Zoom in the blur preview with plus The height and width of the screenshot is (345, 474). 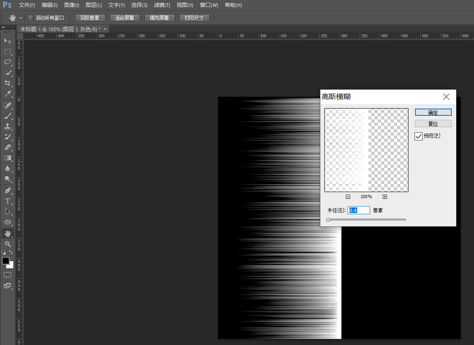[x=385, y=197]
